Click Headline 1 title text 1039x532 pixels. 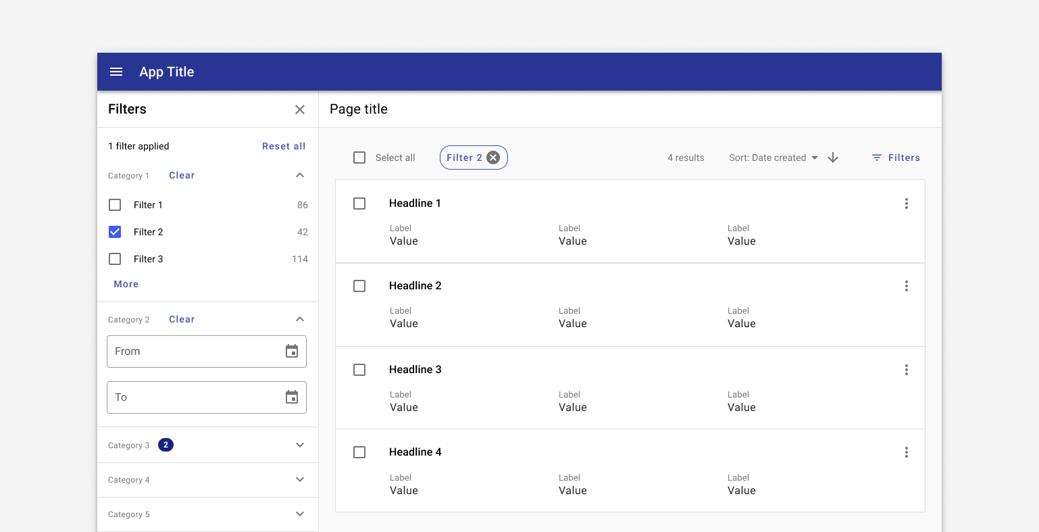coord(415,203)
